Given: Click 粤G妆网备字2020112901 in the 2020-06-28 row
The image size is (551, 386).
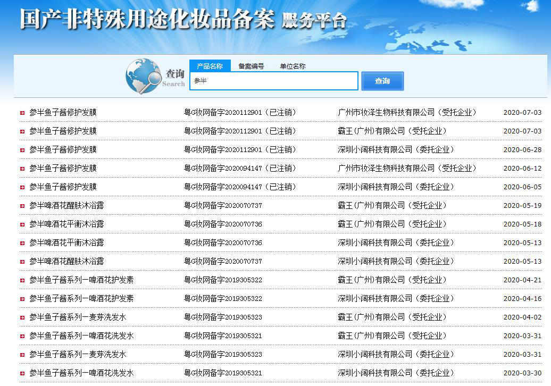Looking at the screenshot, I should click(223, 149).
